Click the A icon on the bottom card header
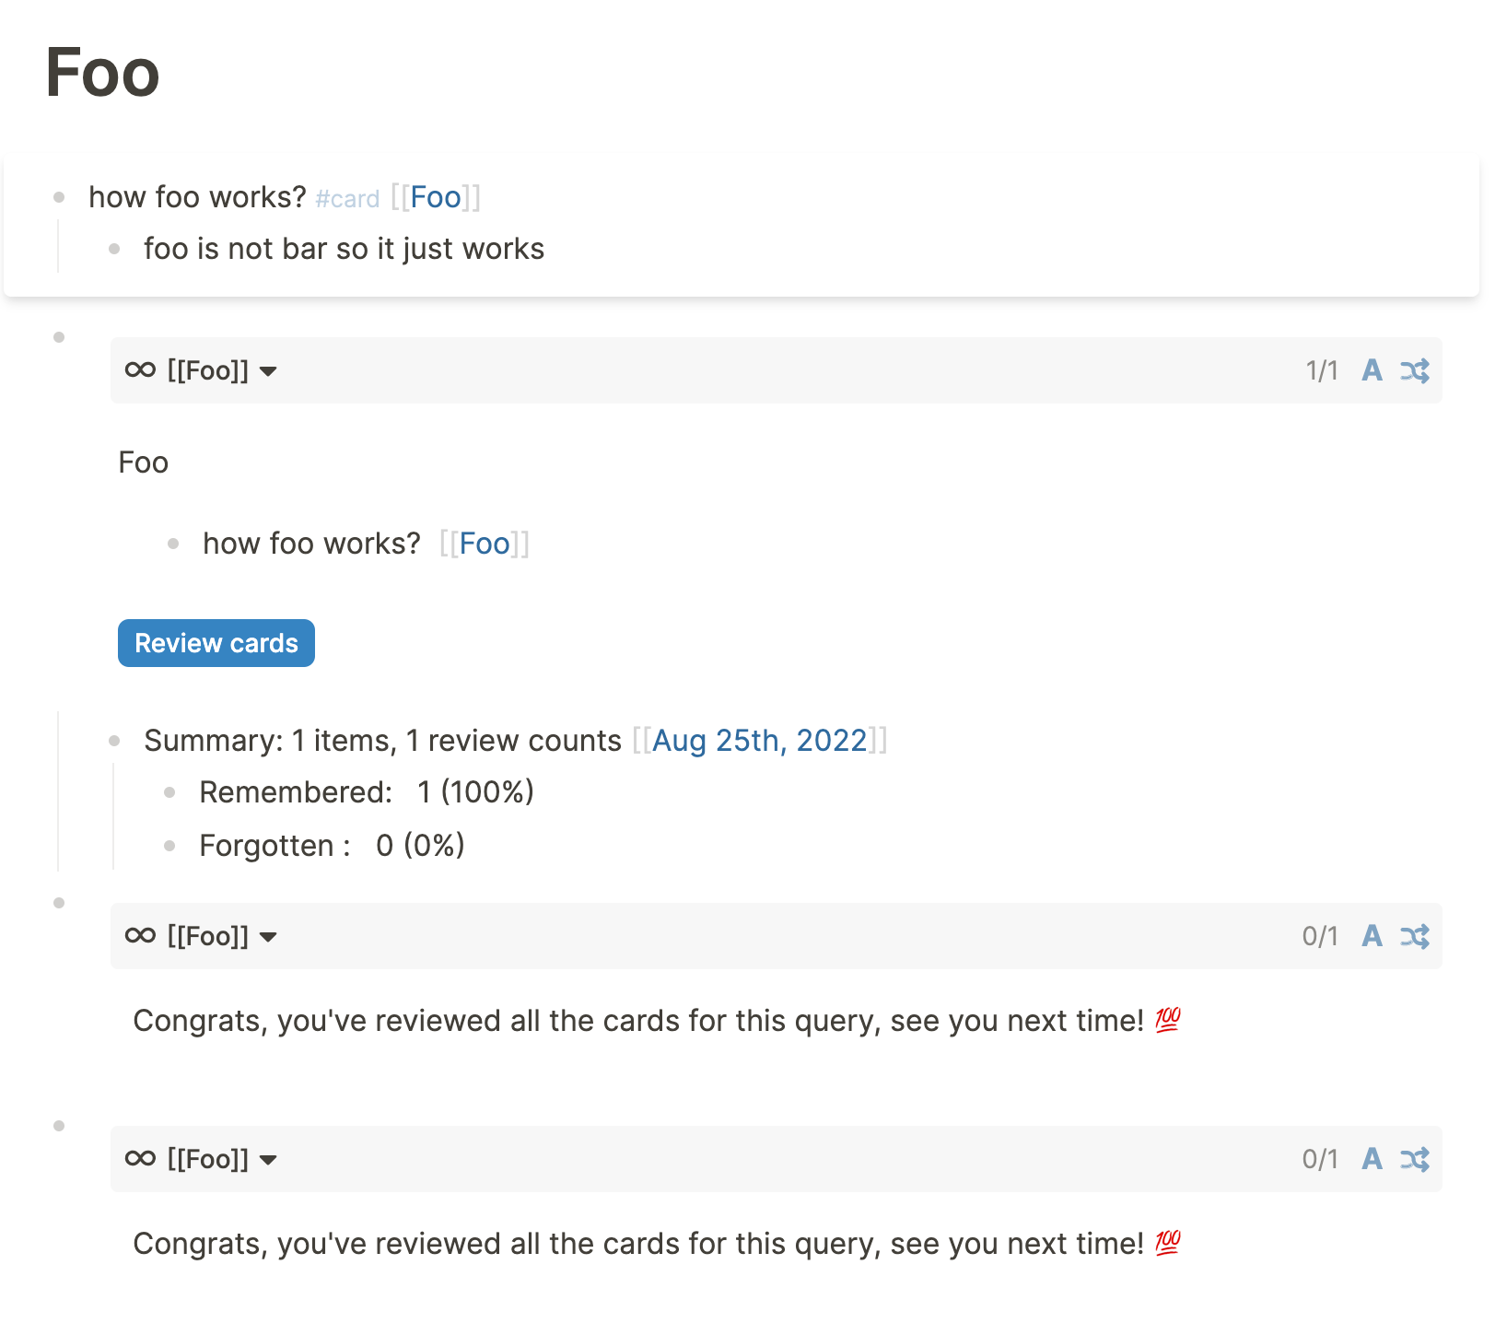1507x1323 pixels. (1373, 1159)
